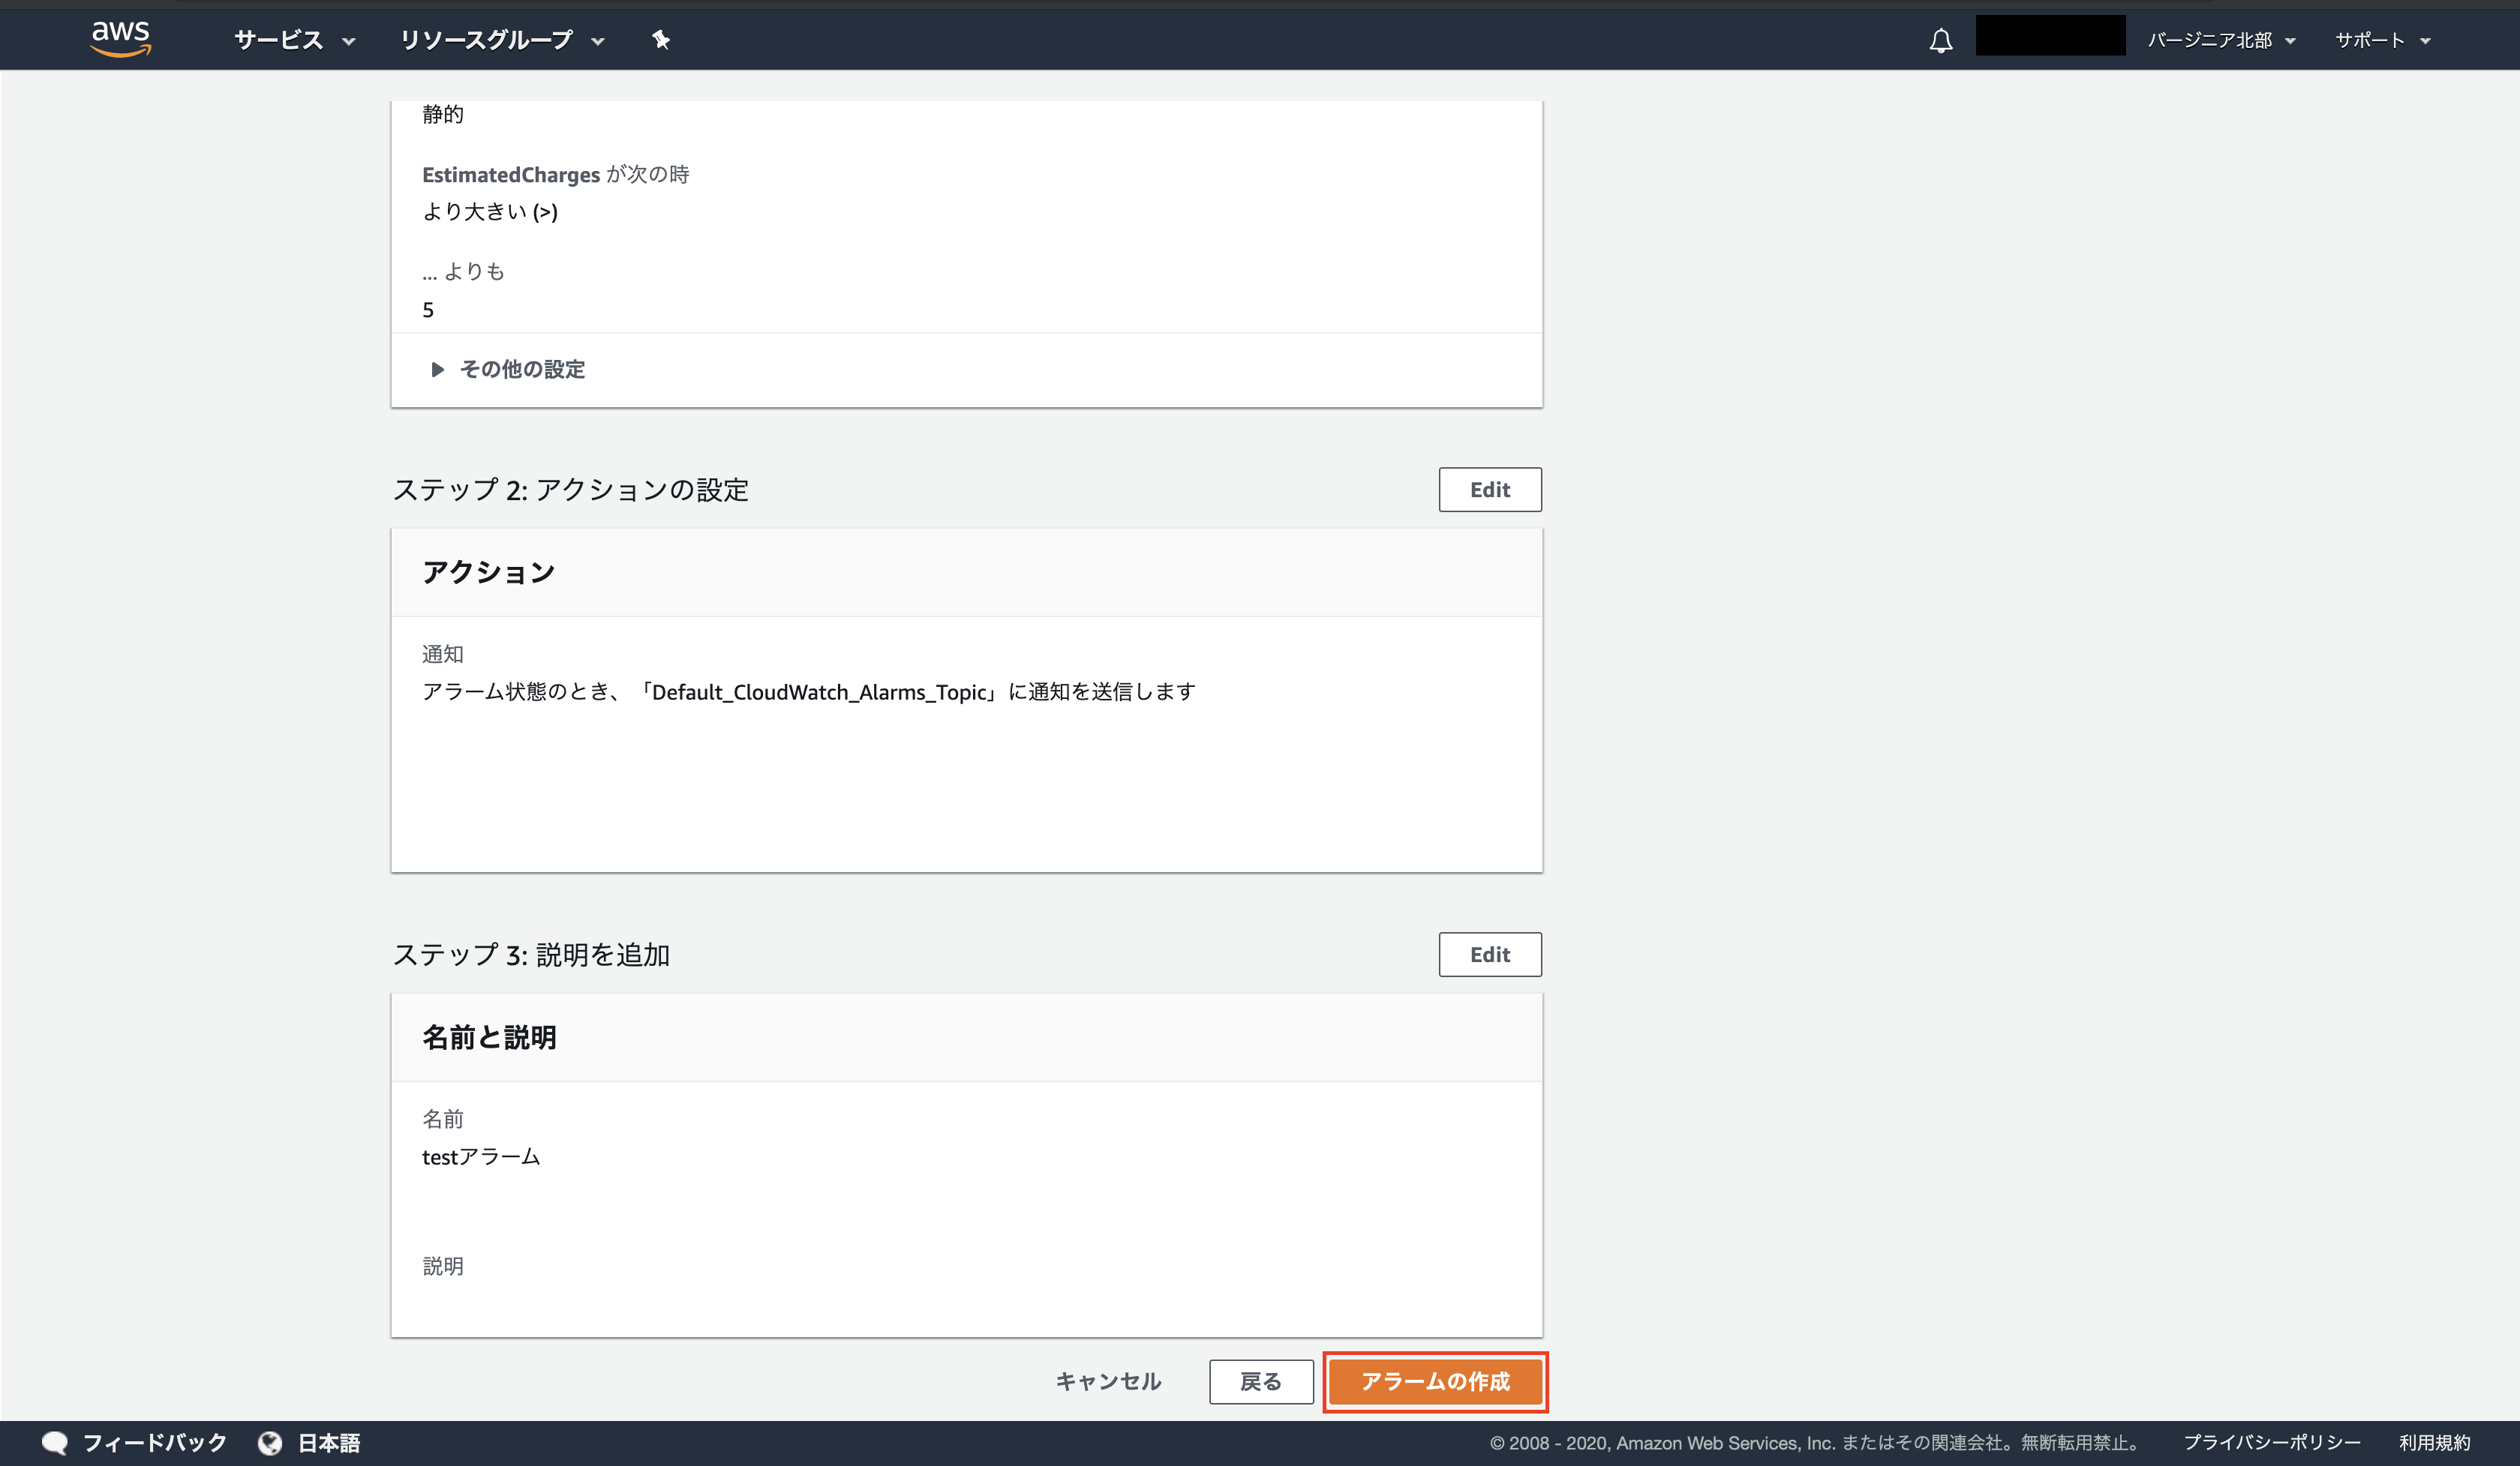Click Edit for ステップ 2 actions

(x=1489, y=490)
